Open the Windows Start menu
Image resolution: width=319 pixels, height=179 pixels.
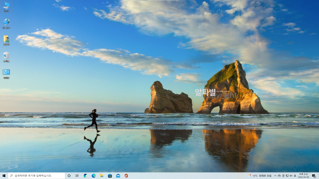pos(4,176)
